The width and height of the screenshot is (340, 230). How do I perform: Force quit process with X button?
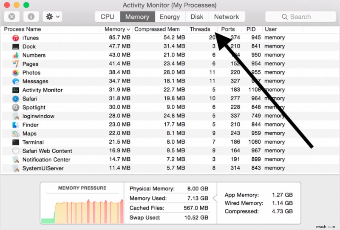point(12,17)
